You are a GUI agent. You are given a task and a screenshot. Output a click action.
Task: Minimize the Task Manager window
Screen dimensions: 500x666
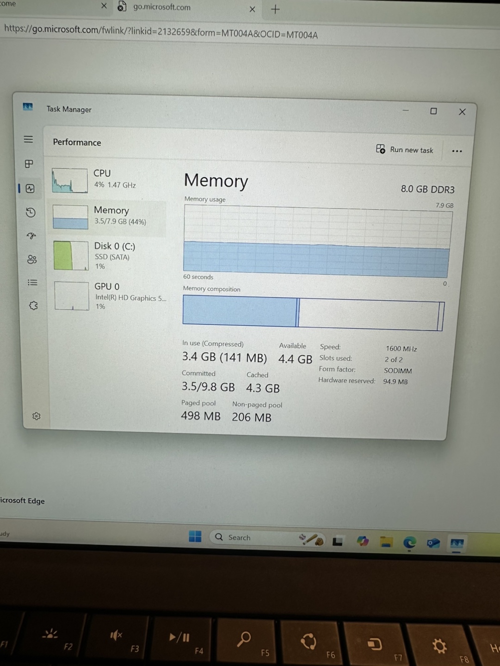tap(406, 111)
